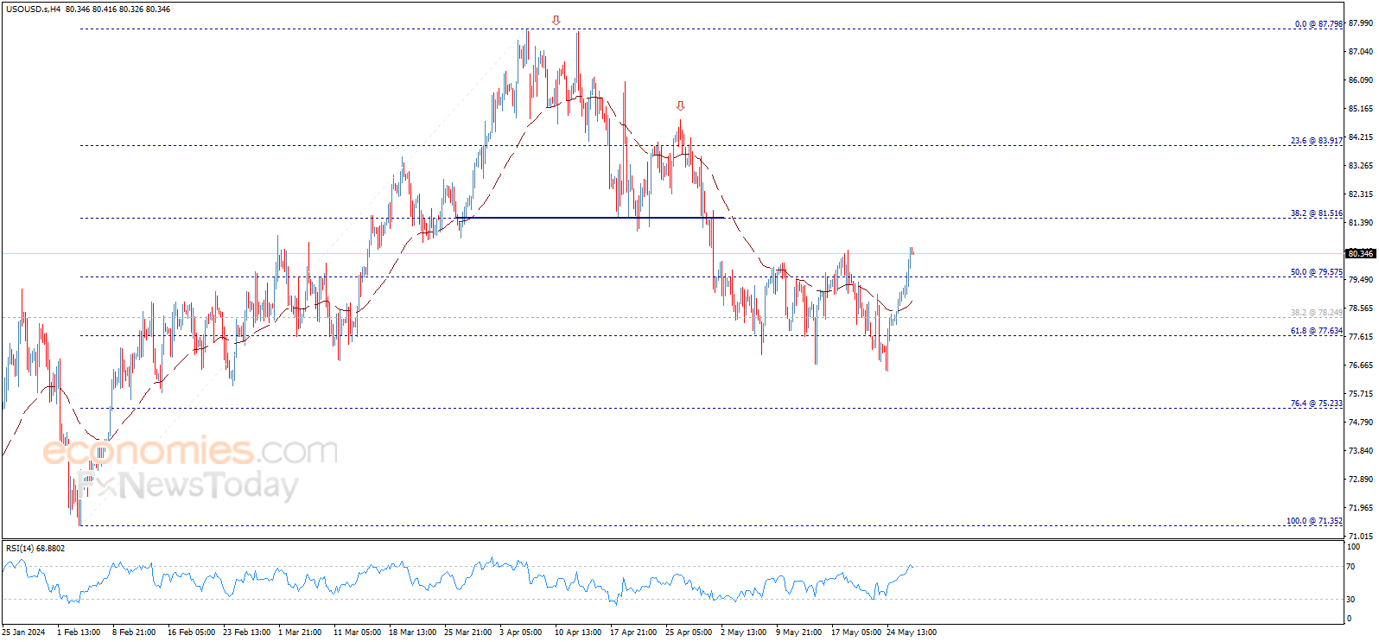Click the '17 Apr 21:00' time label
Image resolution: width=1379 pixels, height=642 pixels.
(633, 632)
